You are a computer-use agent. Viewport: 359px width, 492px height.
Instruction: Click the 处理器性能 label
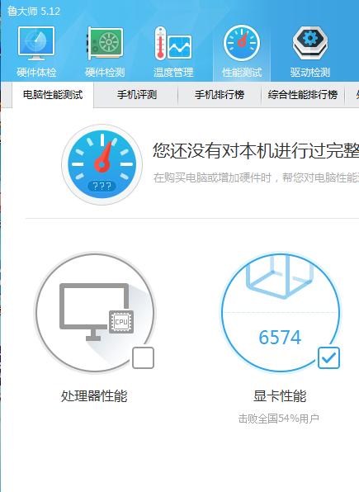(x=94, y=396)
